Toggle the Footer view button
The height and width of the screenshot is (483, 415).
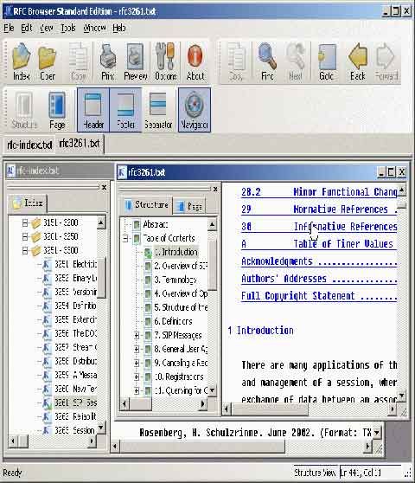pyautogui.click(x=126, y=110)
